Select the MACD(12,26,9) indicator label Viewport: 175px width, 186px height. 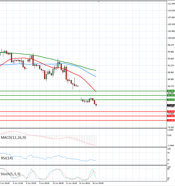tap(13, 138)
